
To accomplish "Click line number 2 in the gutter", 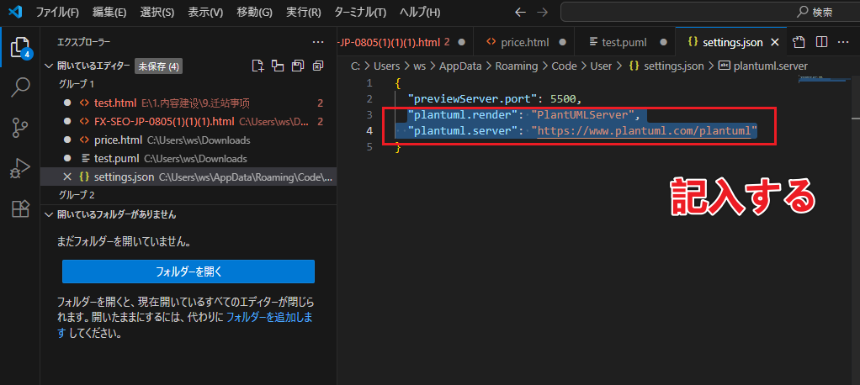I will coord(369,99).
